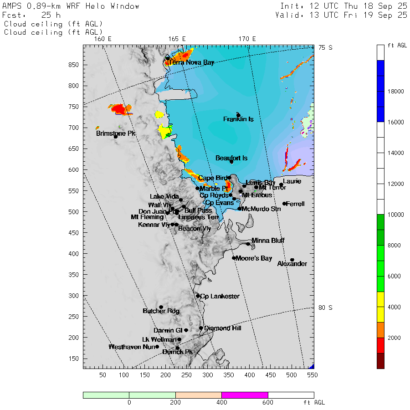Click the magenta 400-600 ft horizontal legend swatch
This screenshot has width=410, height=410.
point(245,395)
